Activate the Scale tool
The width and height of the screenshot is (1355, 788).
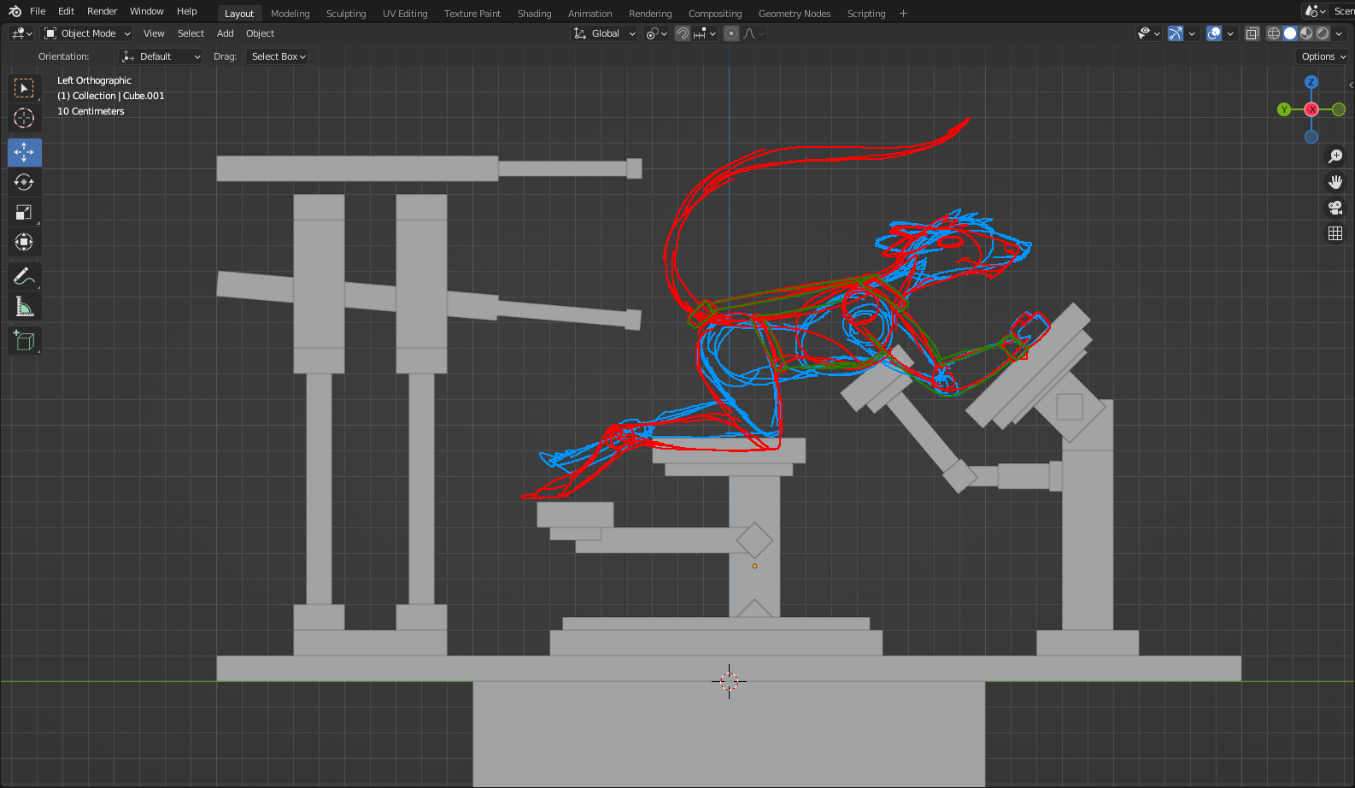click(x=24, y=212)
